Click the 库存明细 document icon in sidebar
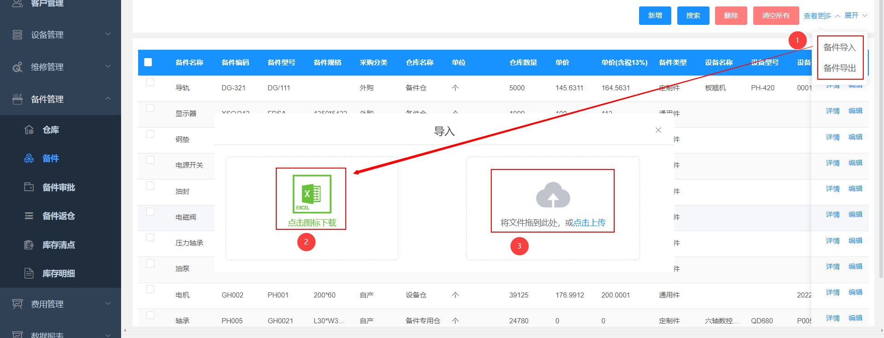884x338 pixels. pos(29,273)
